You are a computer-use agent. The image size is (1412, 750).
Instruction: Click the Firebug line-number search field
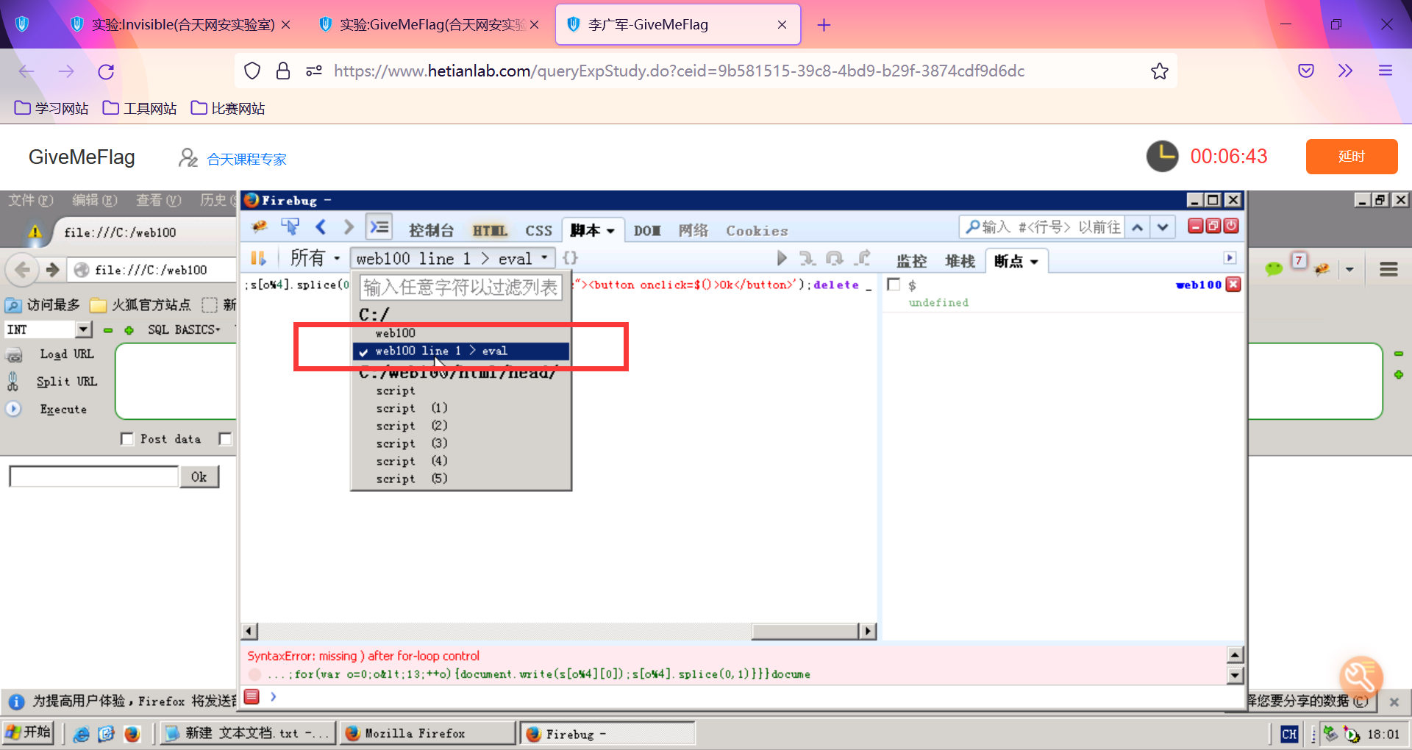click(1042, 227)
